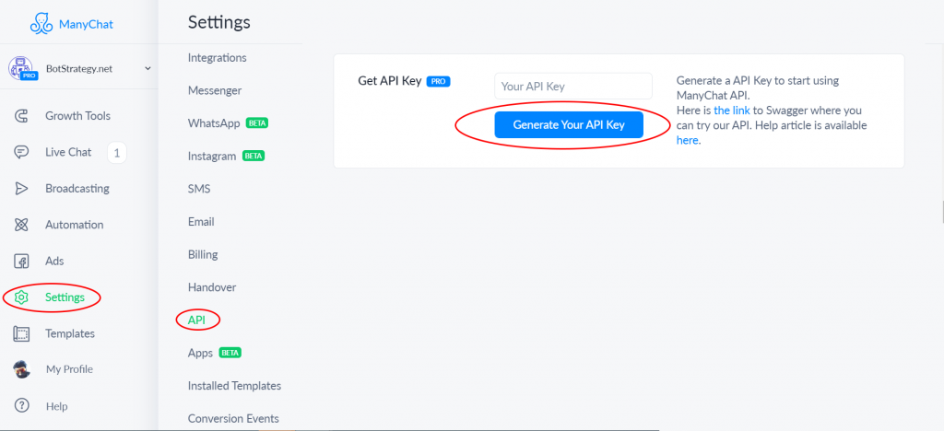Click the Broadcasting arrow icon

(x=22, y=189)
